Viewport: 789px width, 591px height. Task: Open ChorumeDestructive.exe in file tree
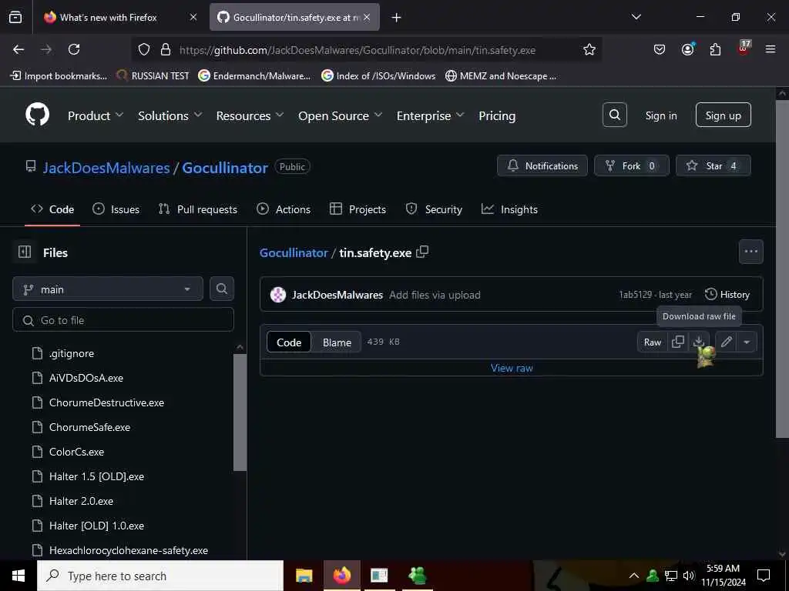coord(106,402)
